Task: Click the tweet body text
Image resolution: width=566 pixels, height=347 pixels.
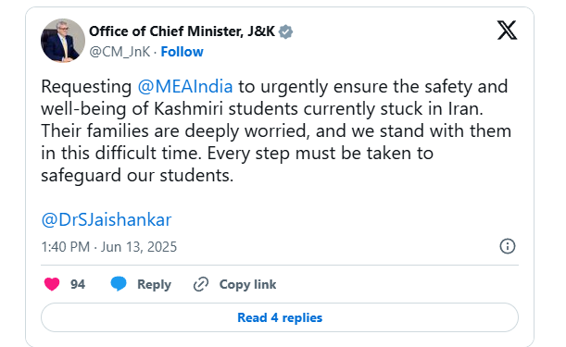Action: pos(276,131)
